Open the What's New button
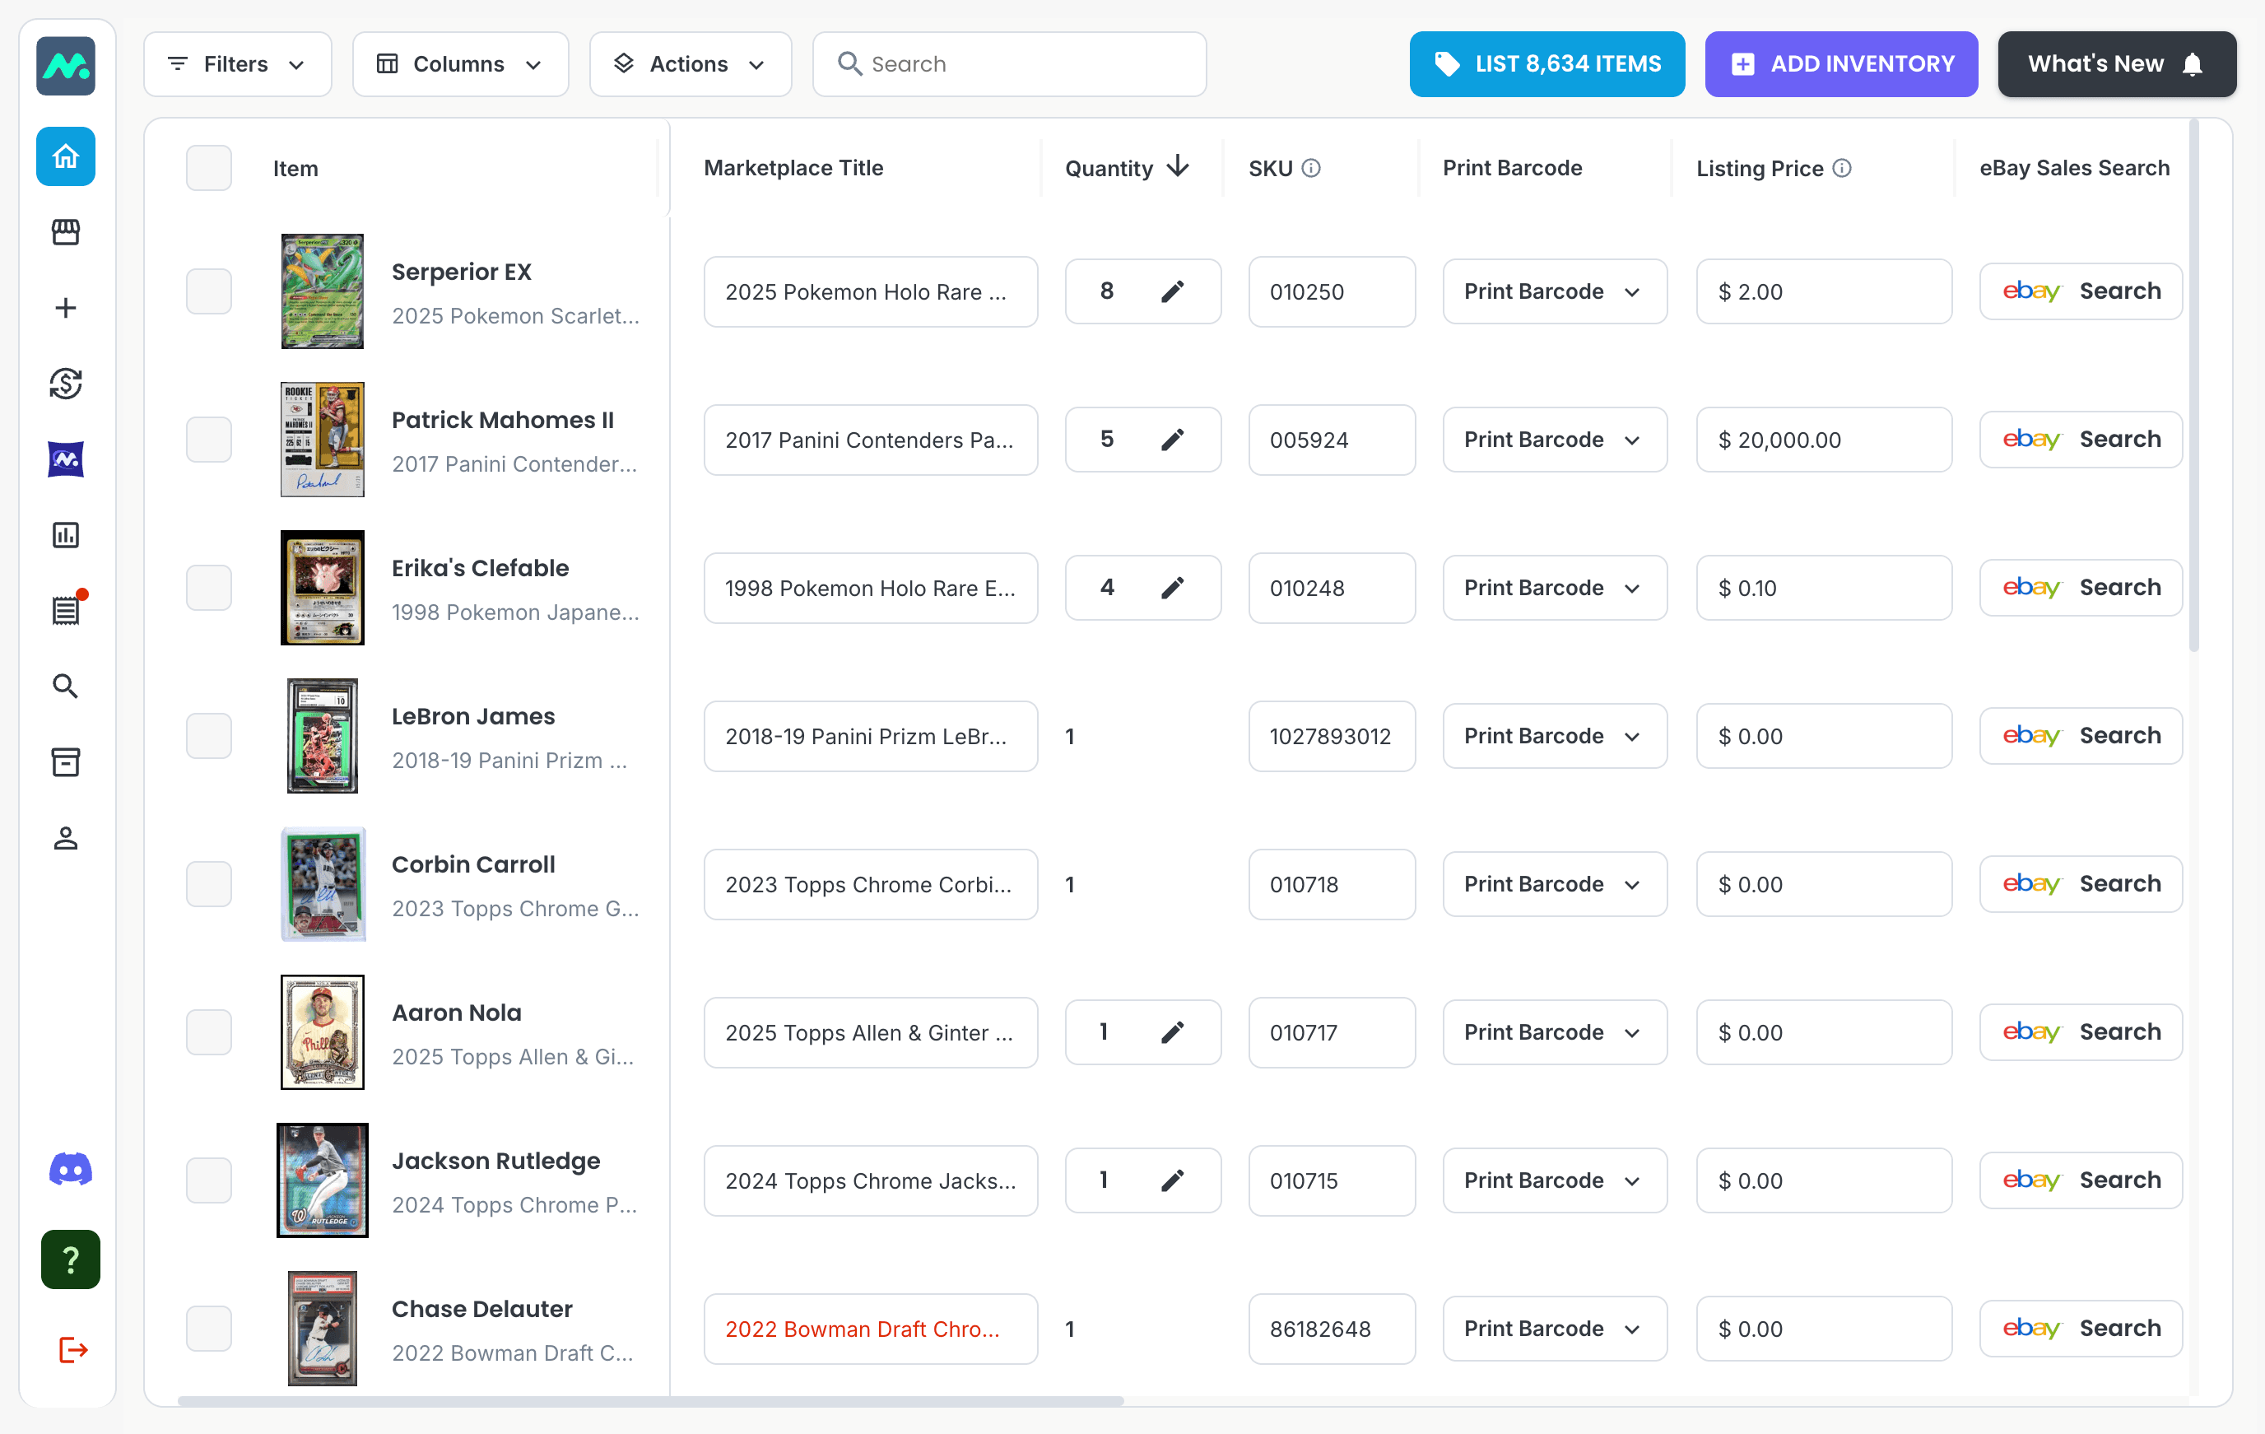Screen dimensions: 2265x1434 tap(2118, 64)
